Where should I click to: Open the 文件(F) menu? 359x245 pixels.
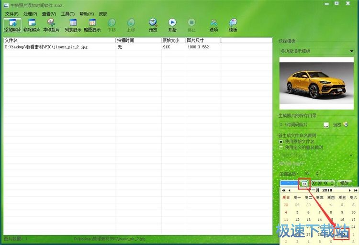pyautogui.click(x=12, y=14)
